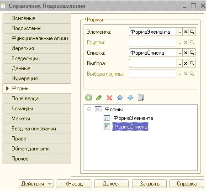
Task: Clear the Элемента form field
Action: point(185,32)
